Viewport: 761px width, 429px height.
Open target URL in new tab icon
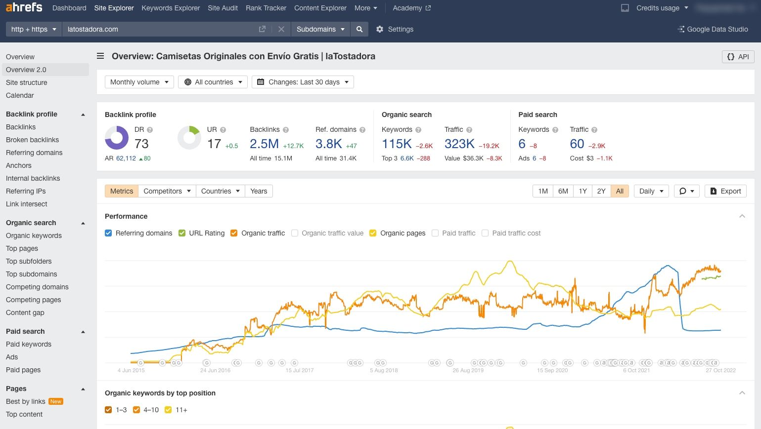coord(262,29)
